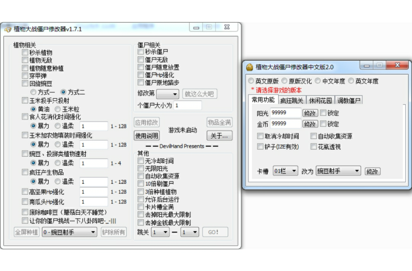This screenshot has height=271, width=412.
Task: Tick 疯狂产生物品 checkbox
Action: coord(25,172)
